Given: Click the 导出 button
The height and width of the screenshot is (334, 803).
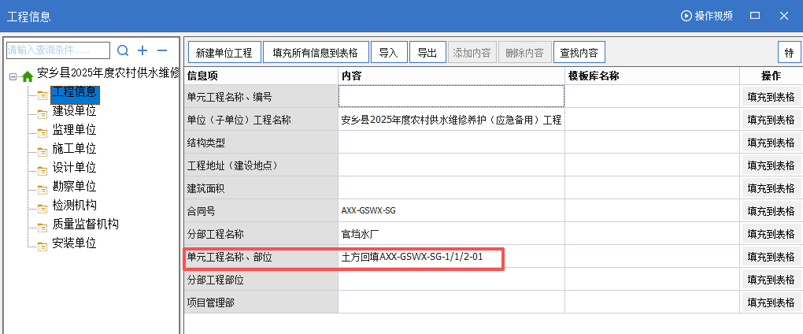Looking at the screenshot, I should (427, 52).
